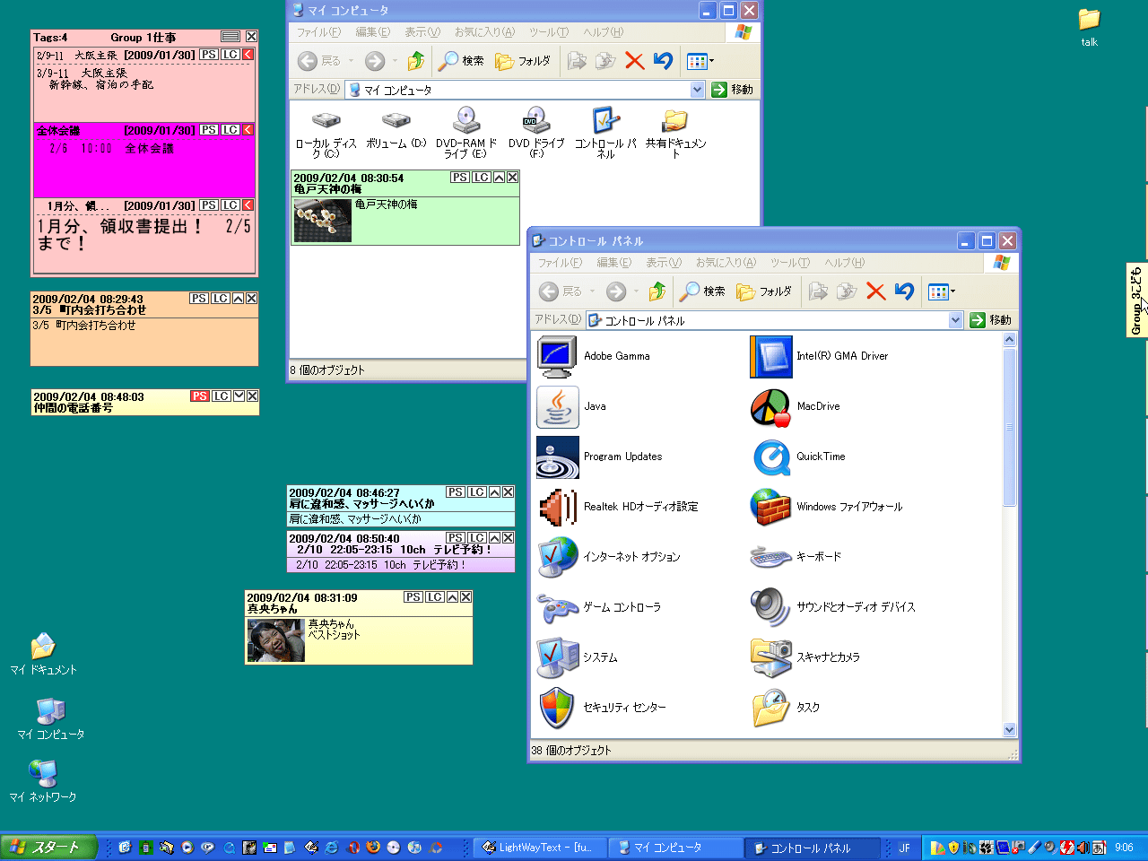
Task: Open the address dropdown in My Computer window
Action: 698,90
